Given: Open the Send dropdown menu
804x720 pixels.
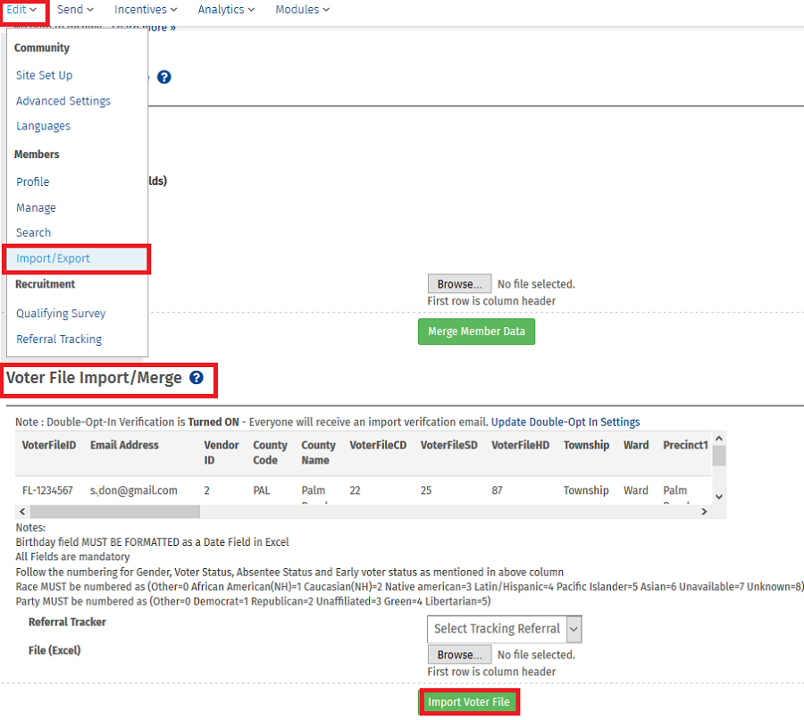Looking at the screenshot, I should pyautogui.click(x=75, y=10).
